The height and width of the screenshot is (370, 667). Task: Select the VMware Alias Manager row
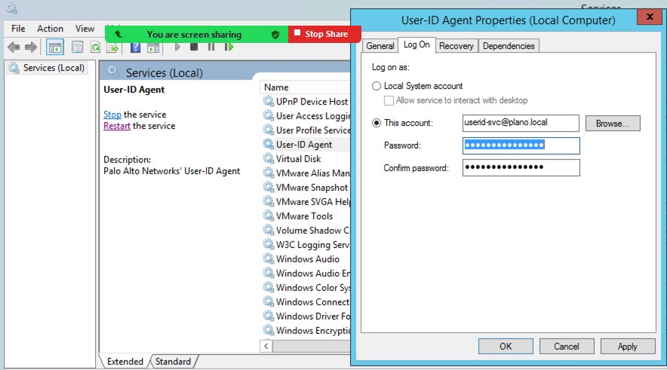tap(306, 173)
